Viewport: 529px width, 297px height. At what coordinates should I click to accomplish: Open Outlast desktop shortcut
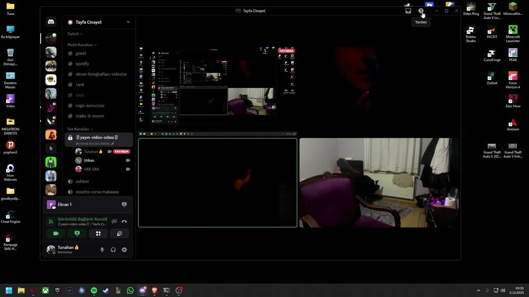(492, 78)
